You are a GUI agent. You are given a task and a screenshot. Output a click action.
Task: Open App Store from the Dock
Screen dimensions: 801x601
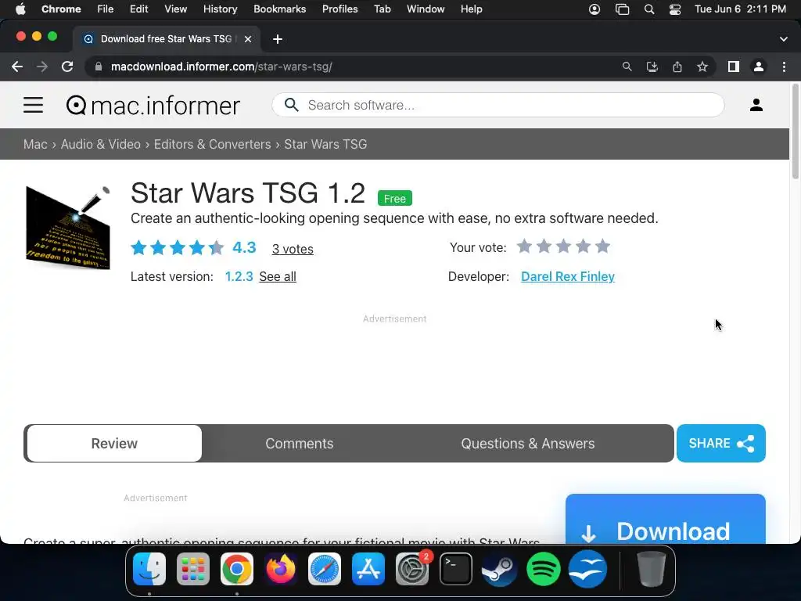368,569
